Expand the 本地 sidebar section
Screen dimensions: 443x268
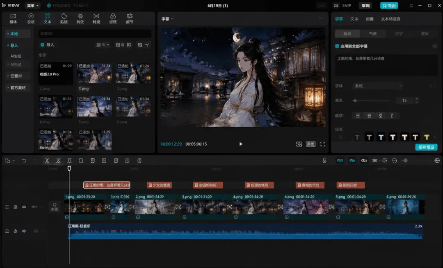pyautogui.click(x=18, y=34)
